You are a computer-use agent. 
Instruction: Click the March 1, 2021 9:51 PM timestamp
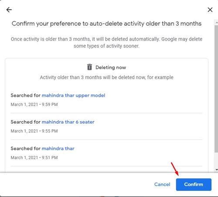[34, 158]
